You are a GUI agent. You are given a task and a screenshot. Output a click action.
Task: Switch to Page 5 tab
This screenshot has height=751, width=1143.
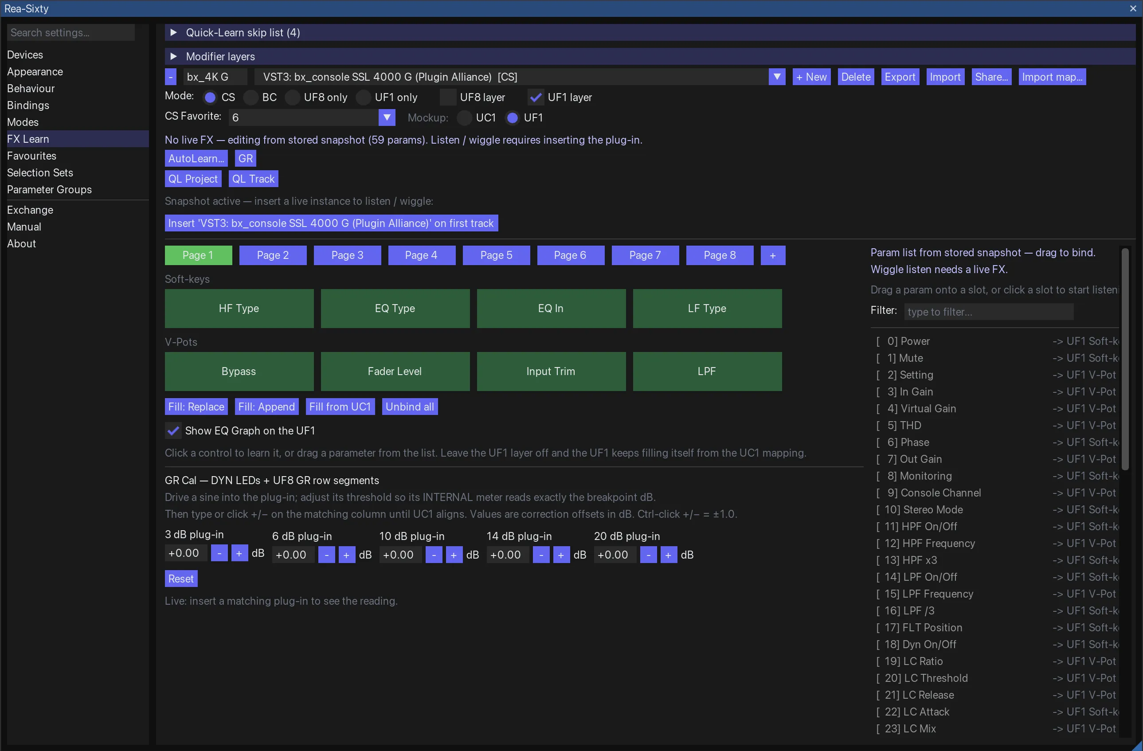tap(496, 255)
